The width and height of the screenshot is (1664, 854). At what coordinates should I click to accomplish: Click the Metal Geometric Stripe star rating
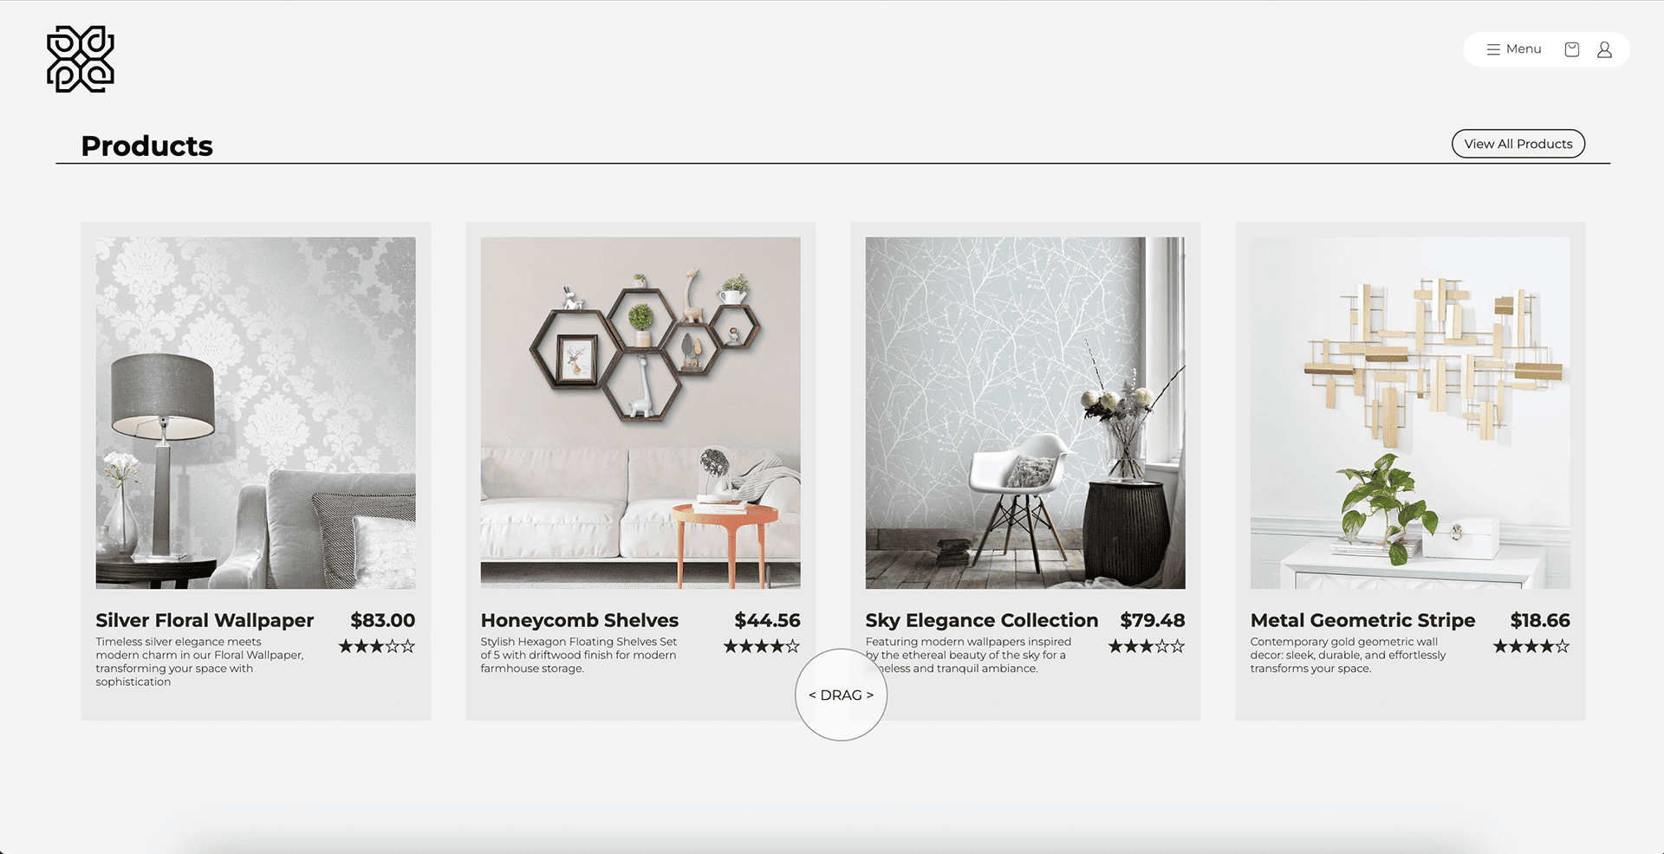[x=1531, y=646]
